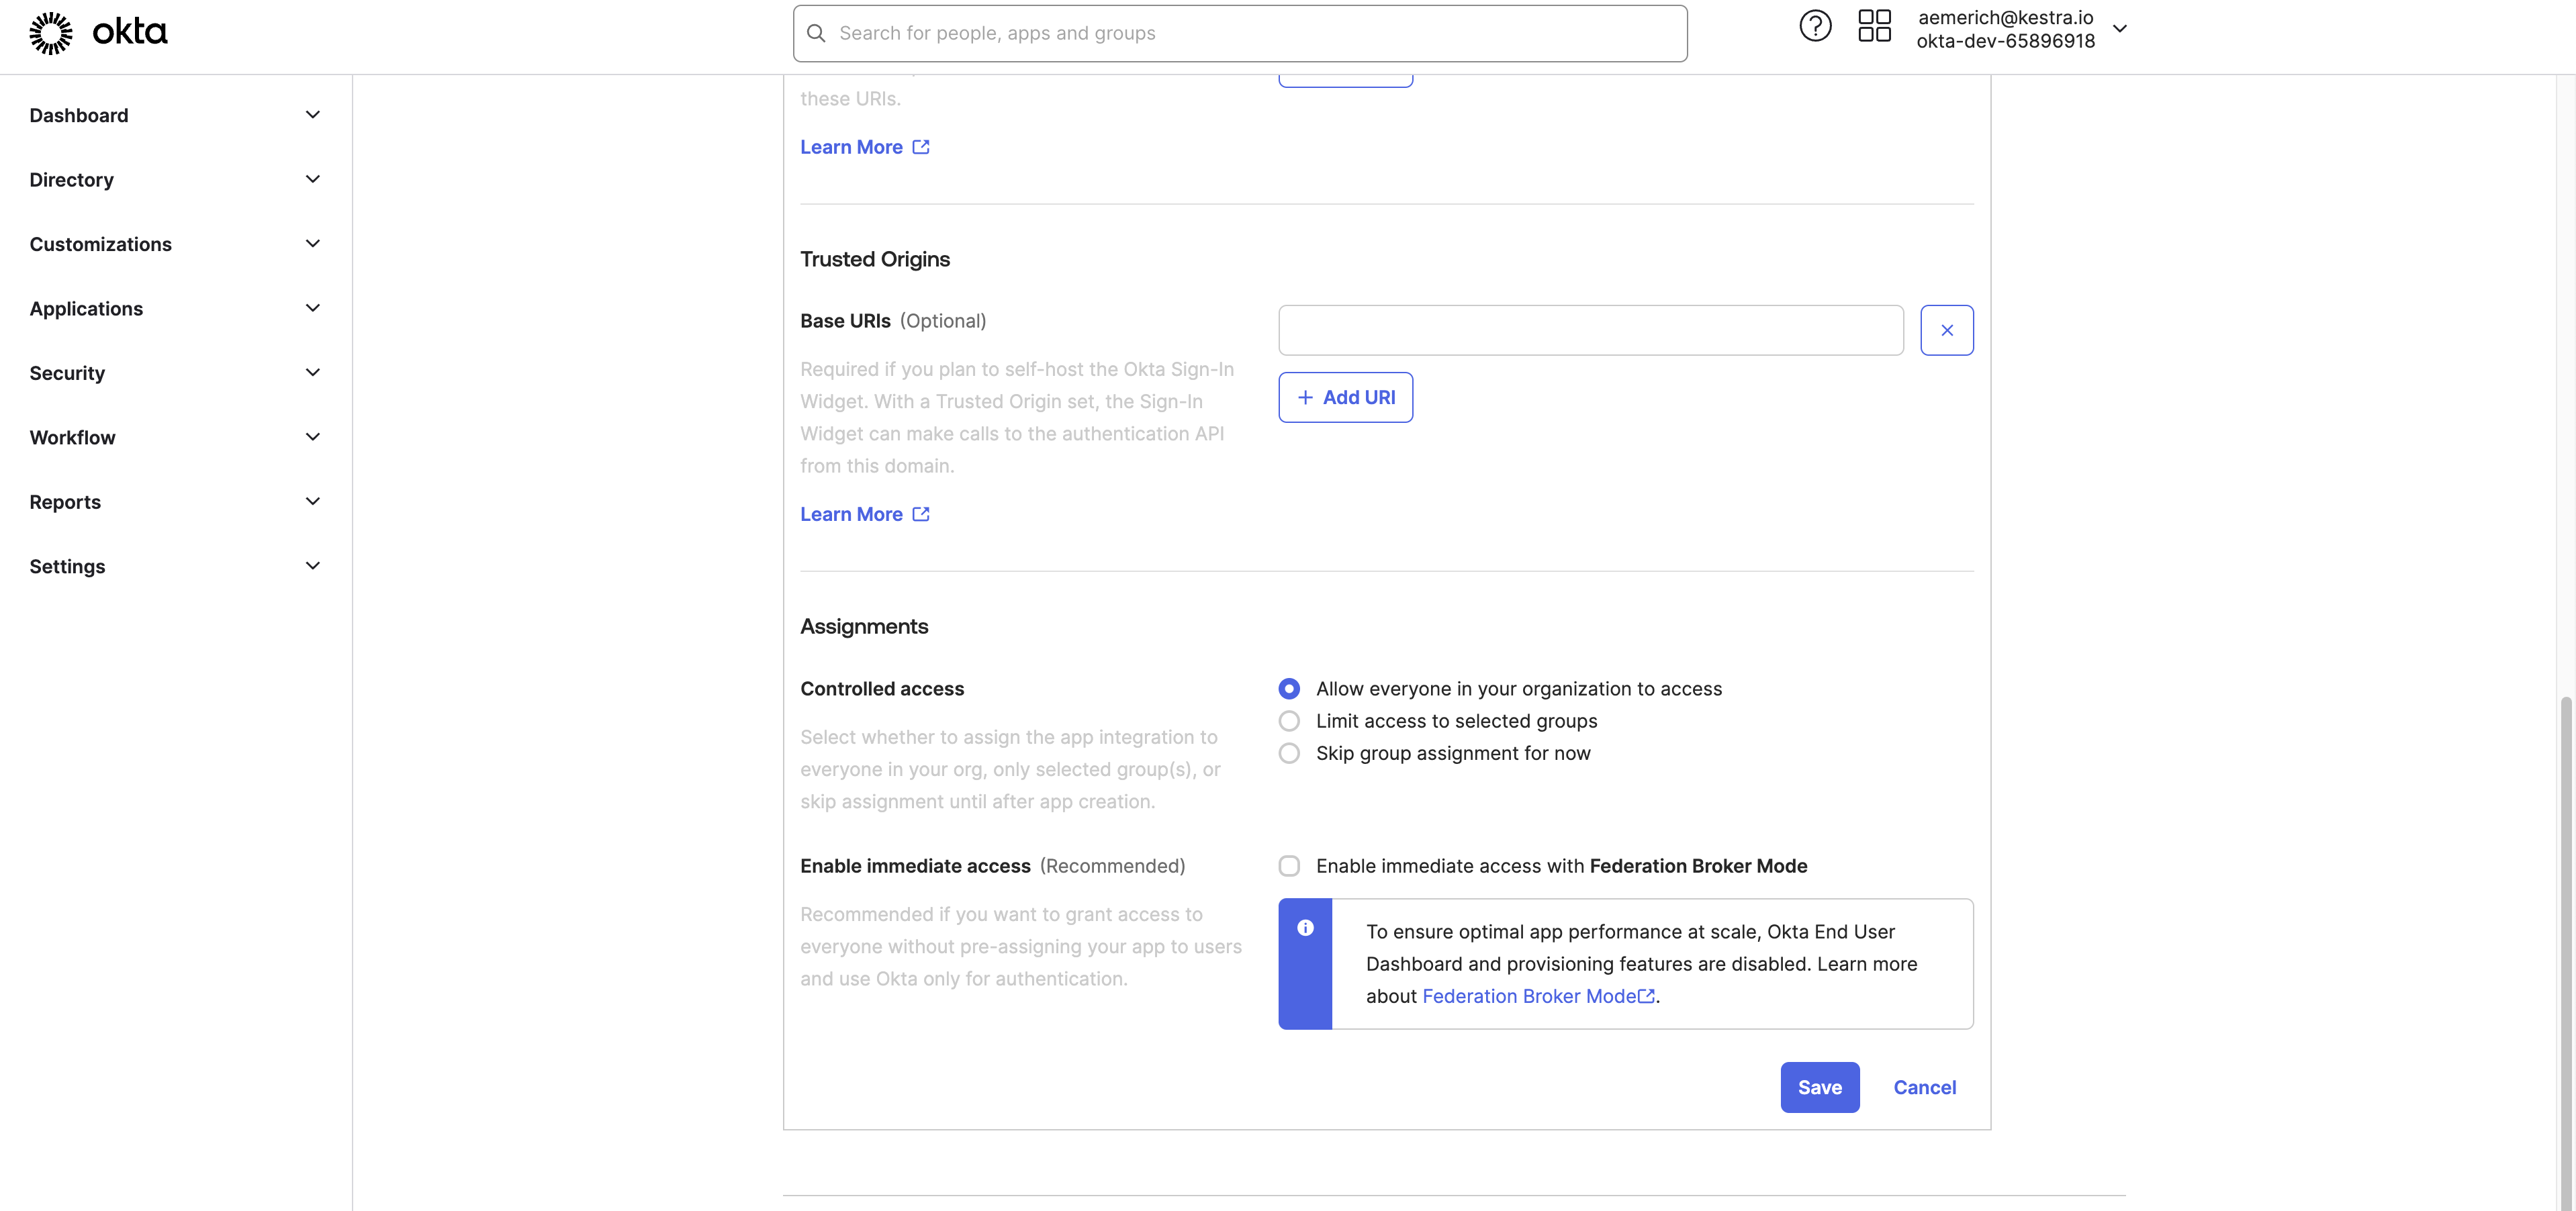Open the Applications menu item
Image resolution: width=2576 pixels, height=1211 pixels.
[x=86, y=309]
